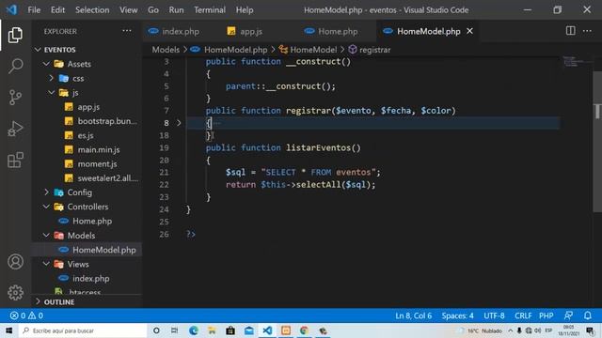Close the HomeModel.php tab
The height and width of the screenshot is (338, 602).
(469, 31)
